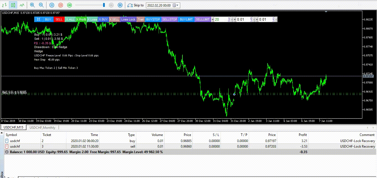Step forward to the next bar
The height and width of the screenshot is (178, 377).
(120, 5)
